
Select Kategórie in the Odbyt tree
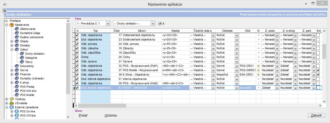(x=31, y=58)
